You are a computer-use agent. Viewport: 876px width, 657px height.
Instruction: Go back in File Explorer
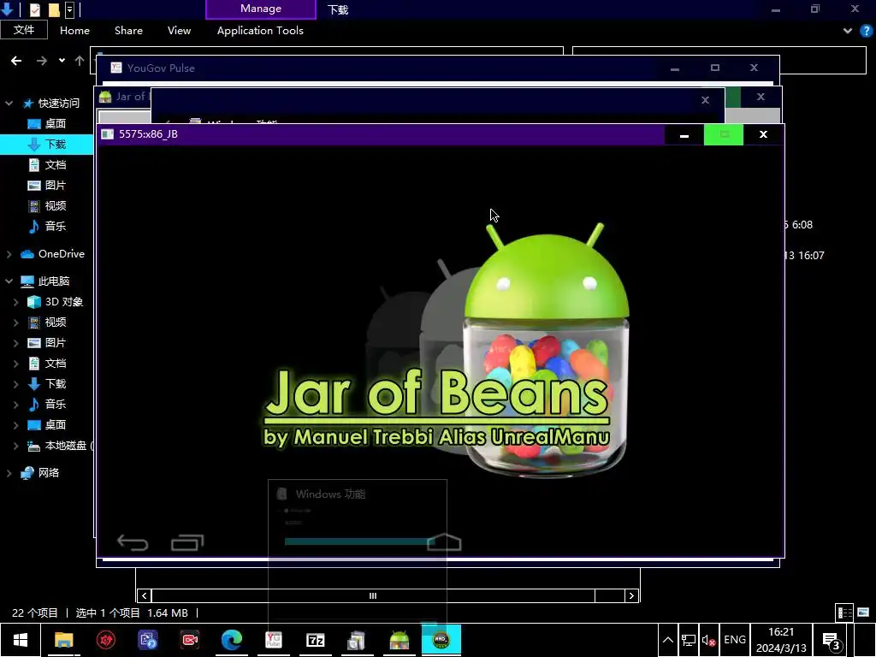16,61
